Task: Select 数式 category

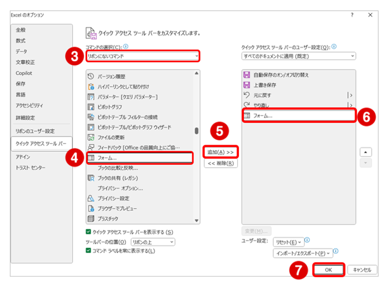Action: (42, 41)
